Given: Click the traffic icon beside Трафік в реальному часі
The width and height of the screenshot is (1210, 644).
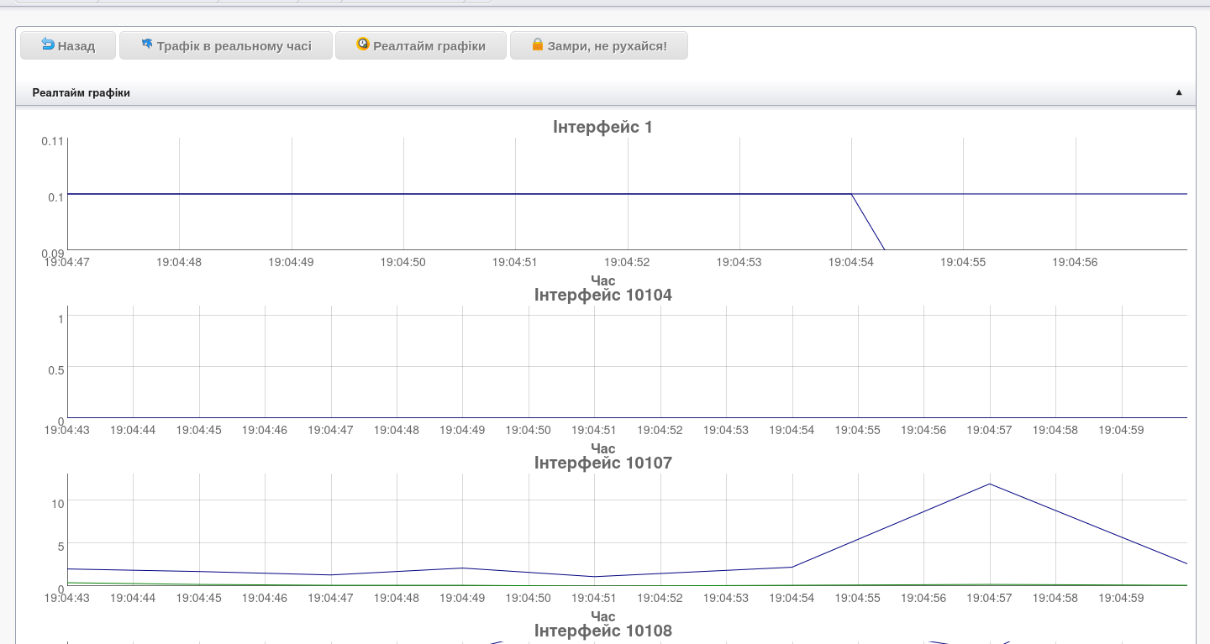Looking at the screenshot, I should 147,44.
